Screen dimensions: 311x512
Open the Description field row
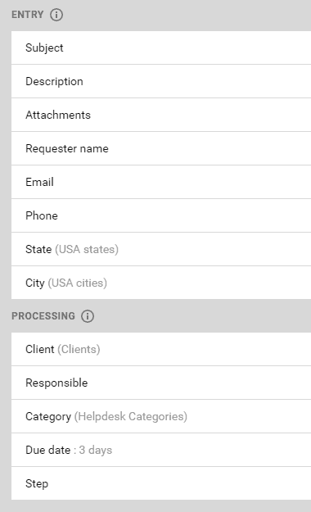161,81
